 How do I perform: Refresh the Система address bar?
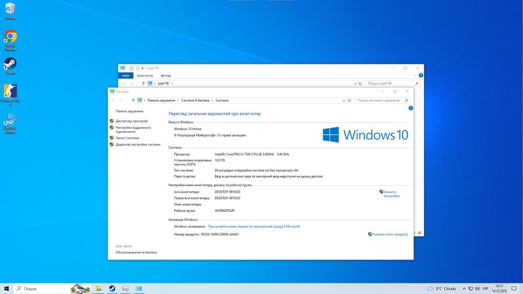pos(349,100)
